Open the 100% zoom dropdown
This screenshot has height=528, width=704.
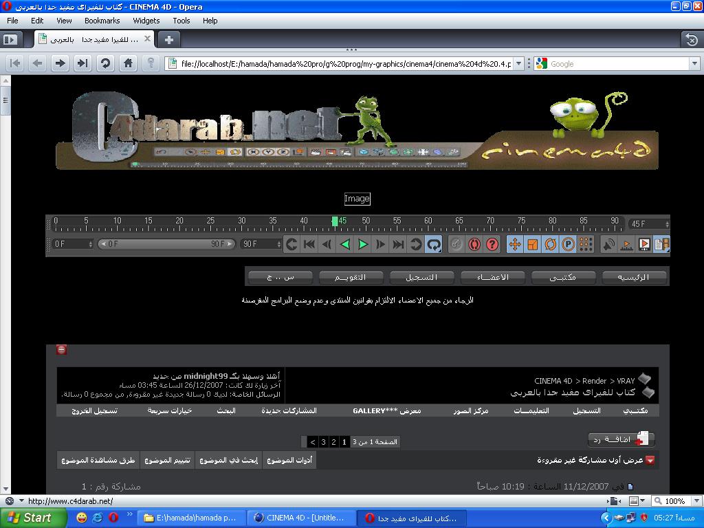coord(697,500)
